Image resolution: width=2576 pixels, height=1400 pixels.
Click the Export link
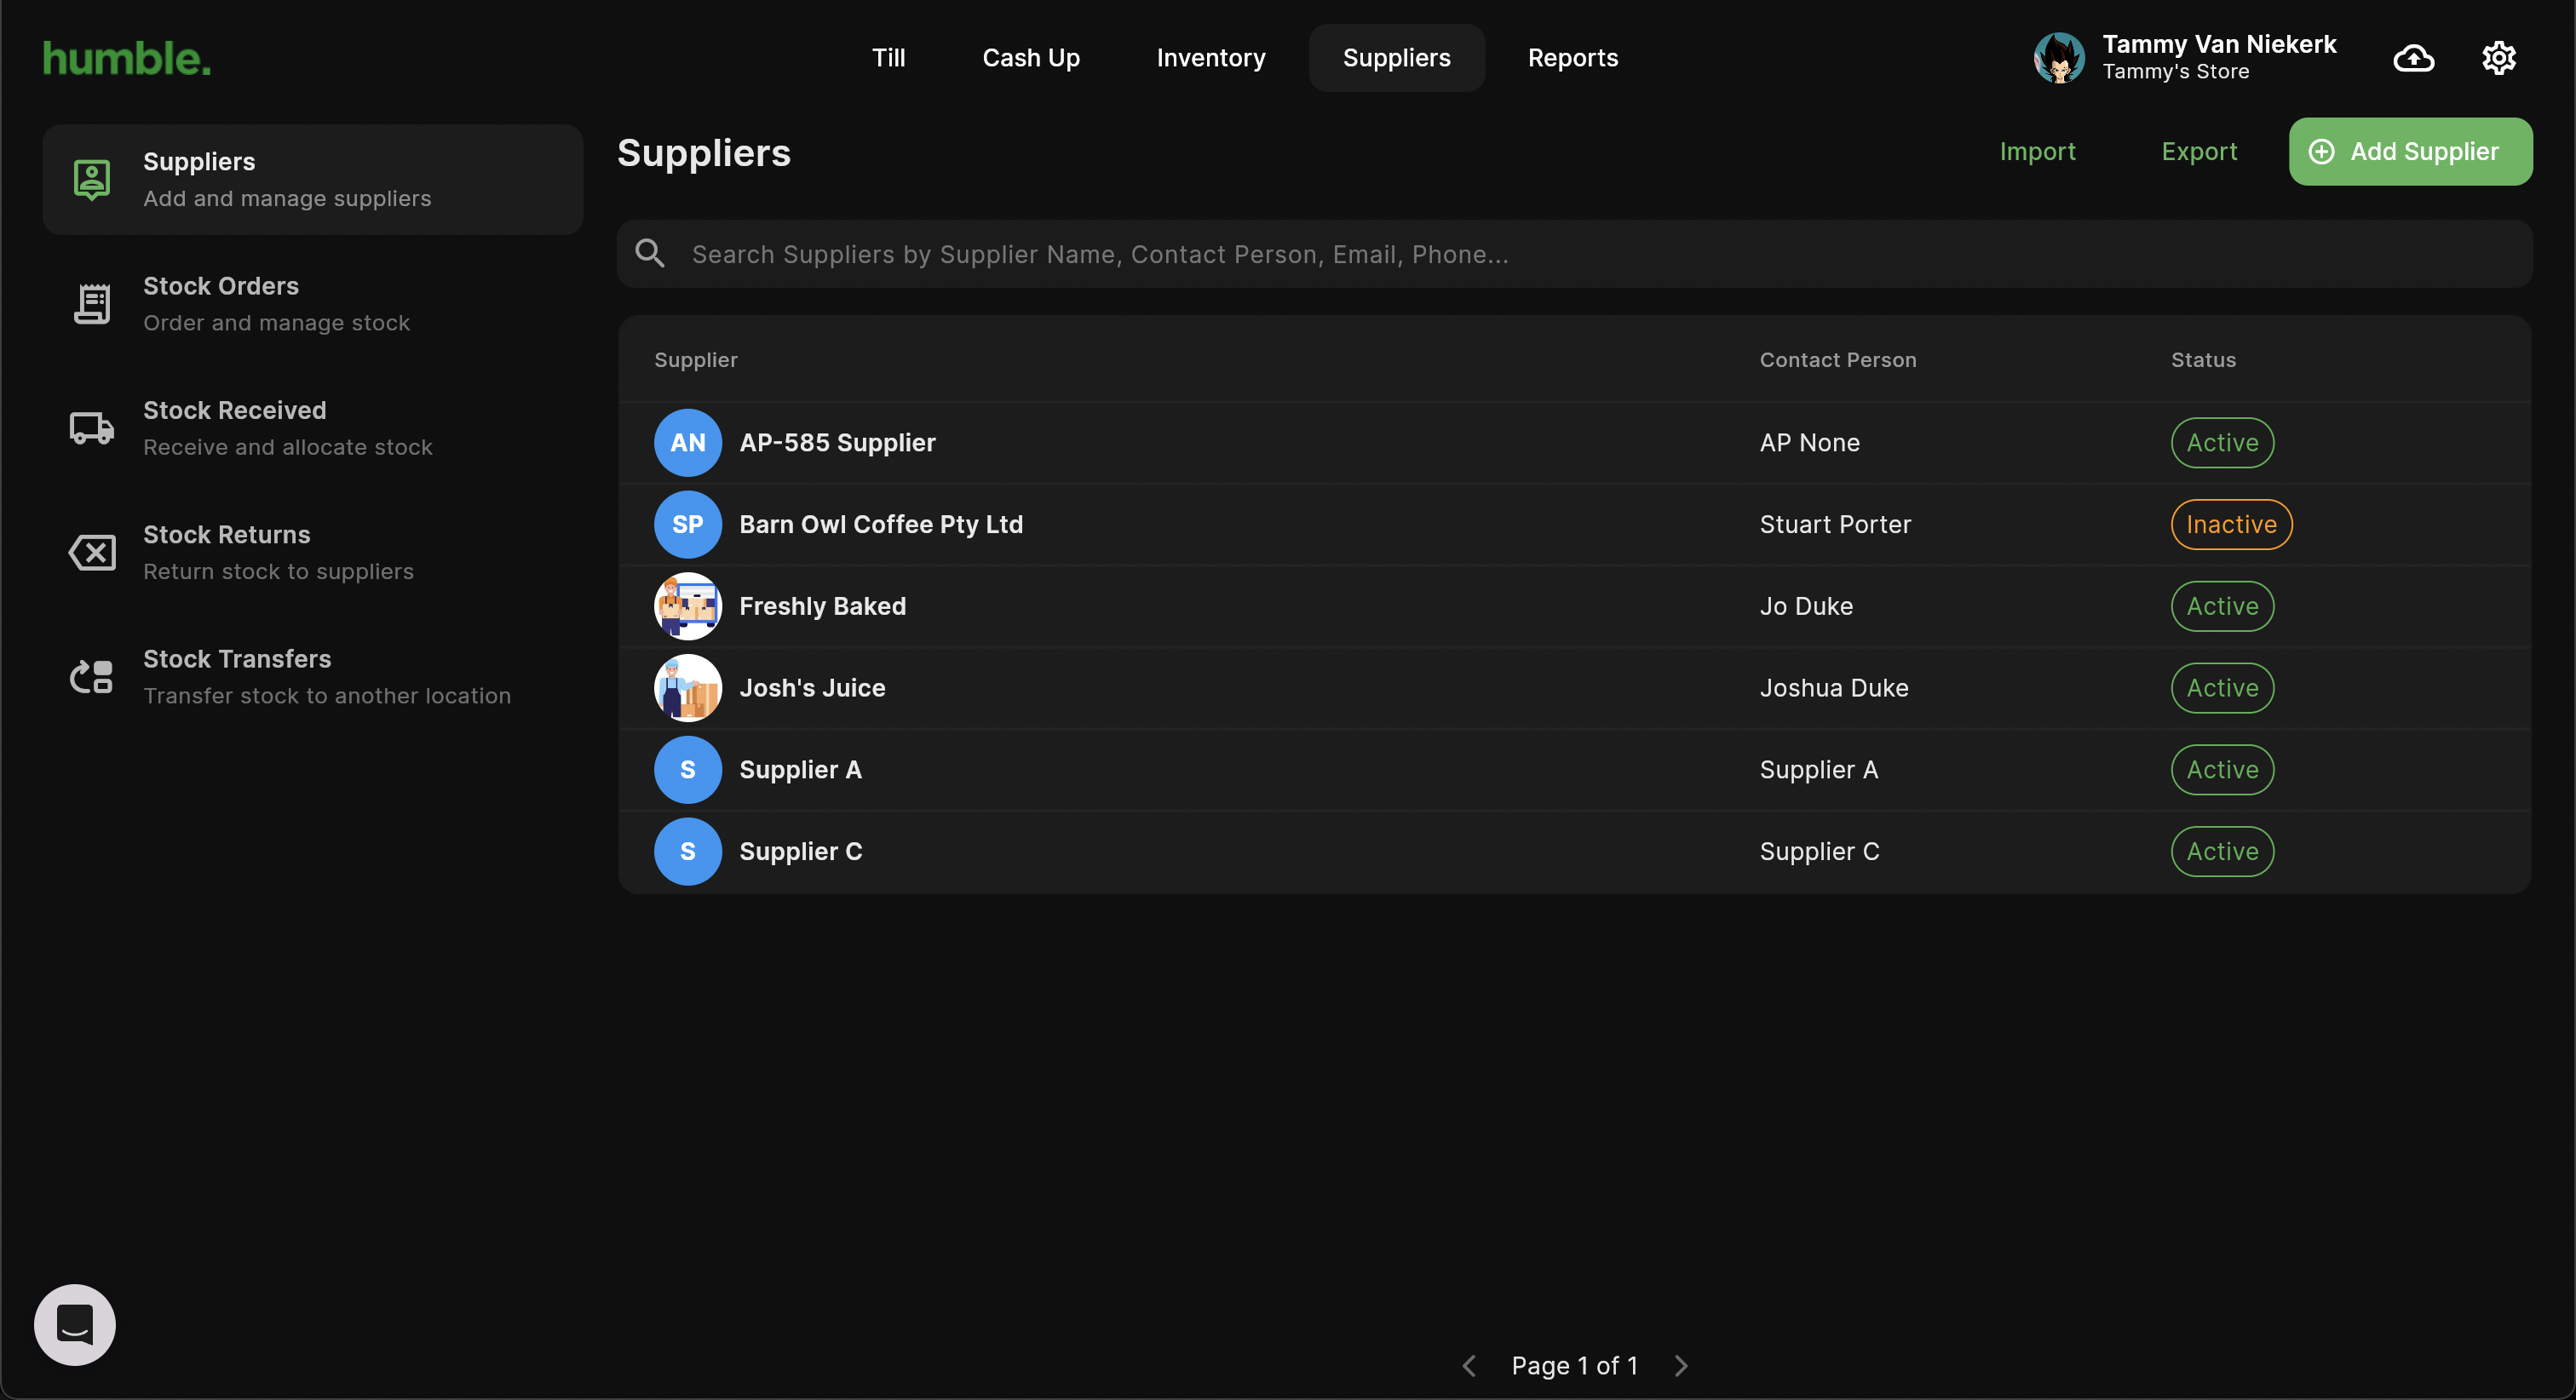pyautogui.click(x=2199, y=152)
